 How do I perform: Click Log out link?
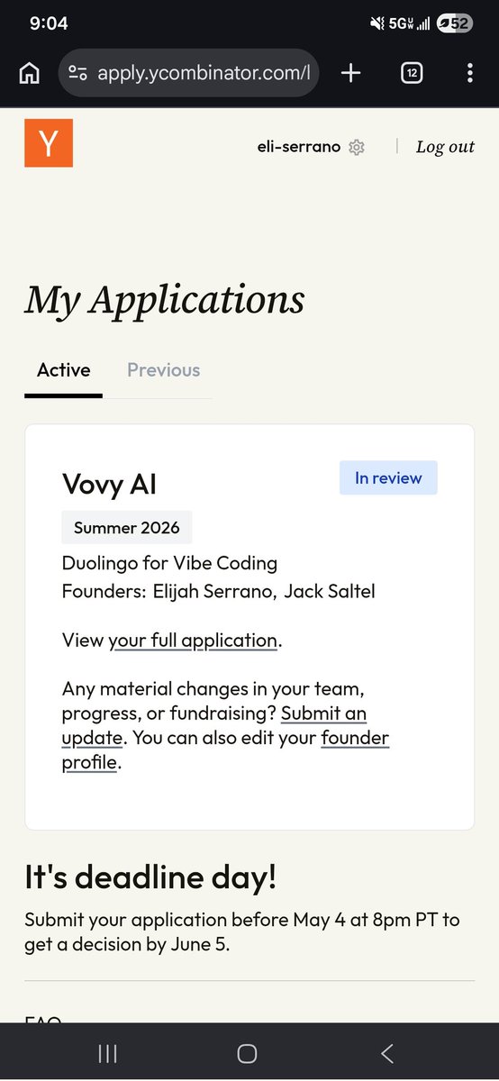pos(445,147)
